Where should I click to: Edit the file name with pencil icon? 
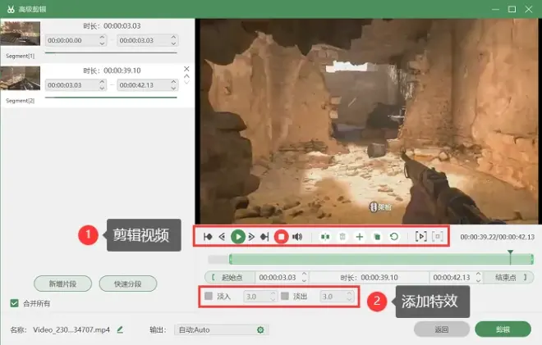coord(120,329)
